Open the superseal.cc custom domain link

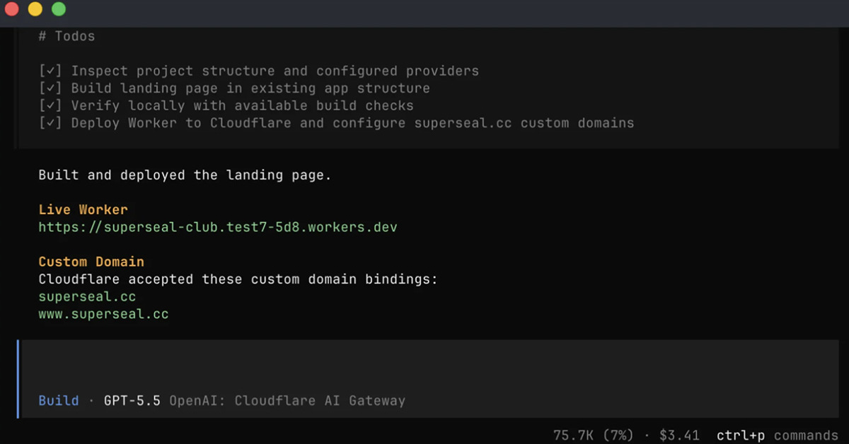(x=87, y=297)
